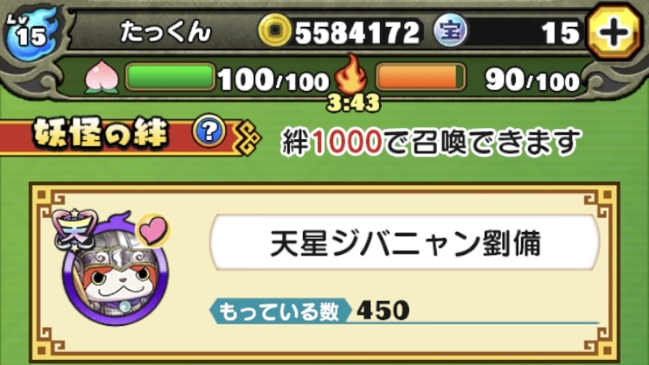The width and height of the screenshot is (649, 365).
Task: Select the Jibanyan Liu Bei medal portrait
Action: tap(115, 269)
